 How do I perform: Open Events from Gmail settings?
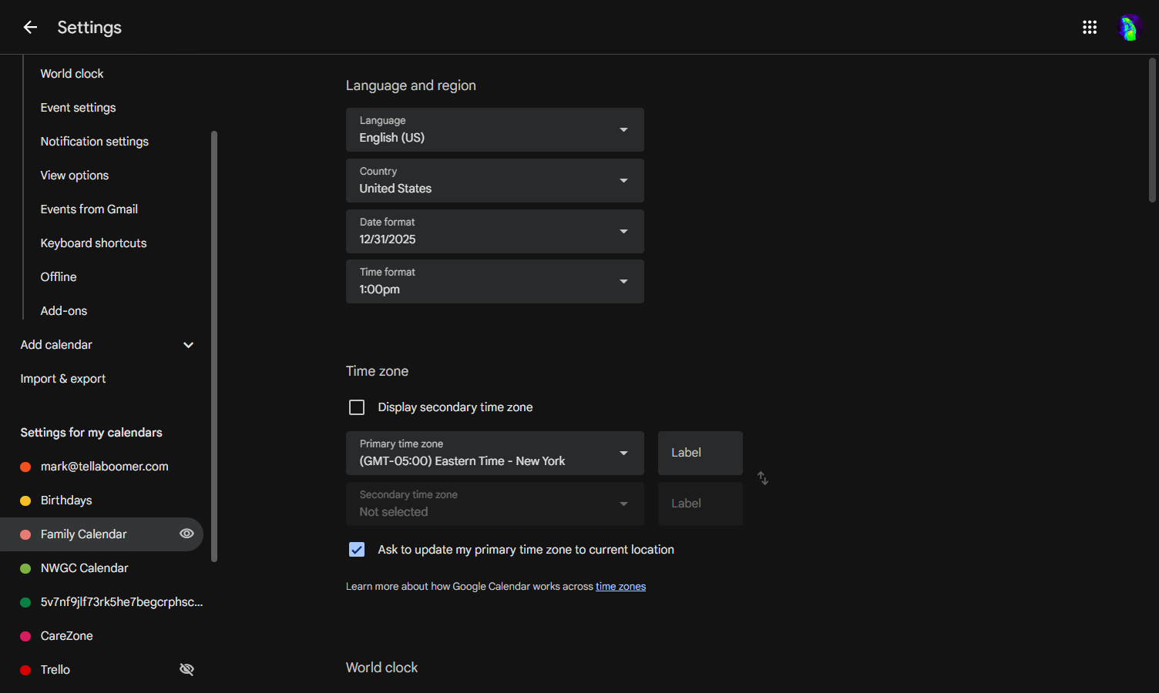89,209
